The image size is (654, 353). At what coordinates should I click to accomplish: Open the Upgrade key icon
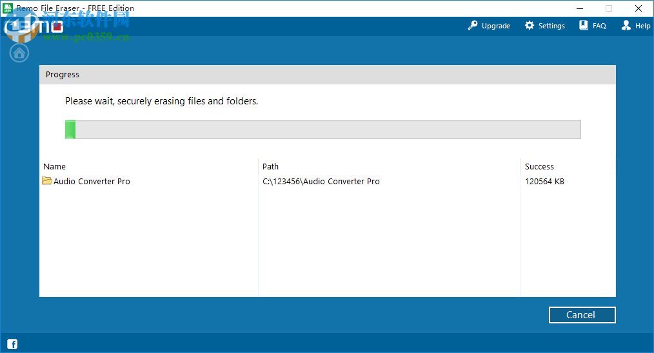pyautogui.click(x=473, y=25)
